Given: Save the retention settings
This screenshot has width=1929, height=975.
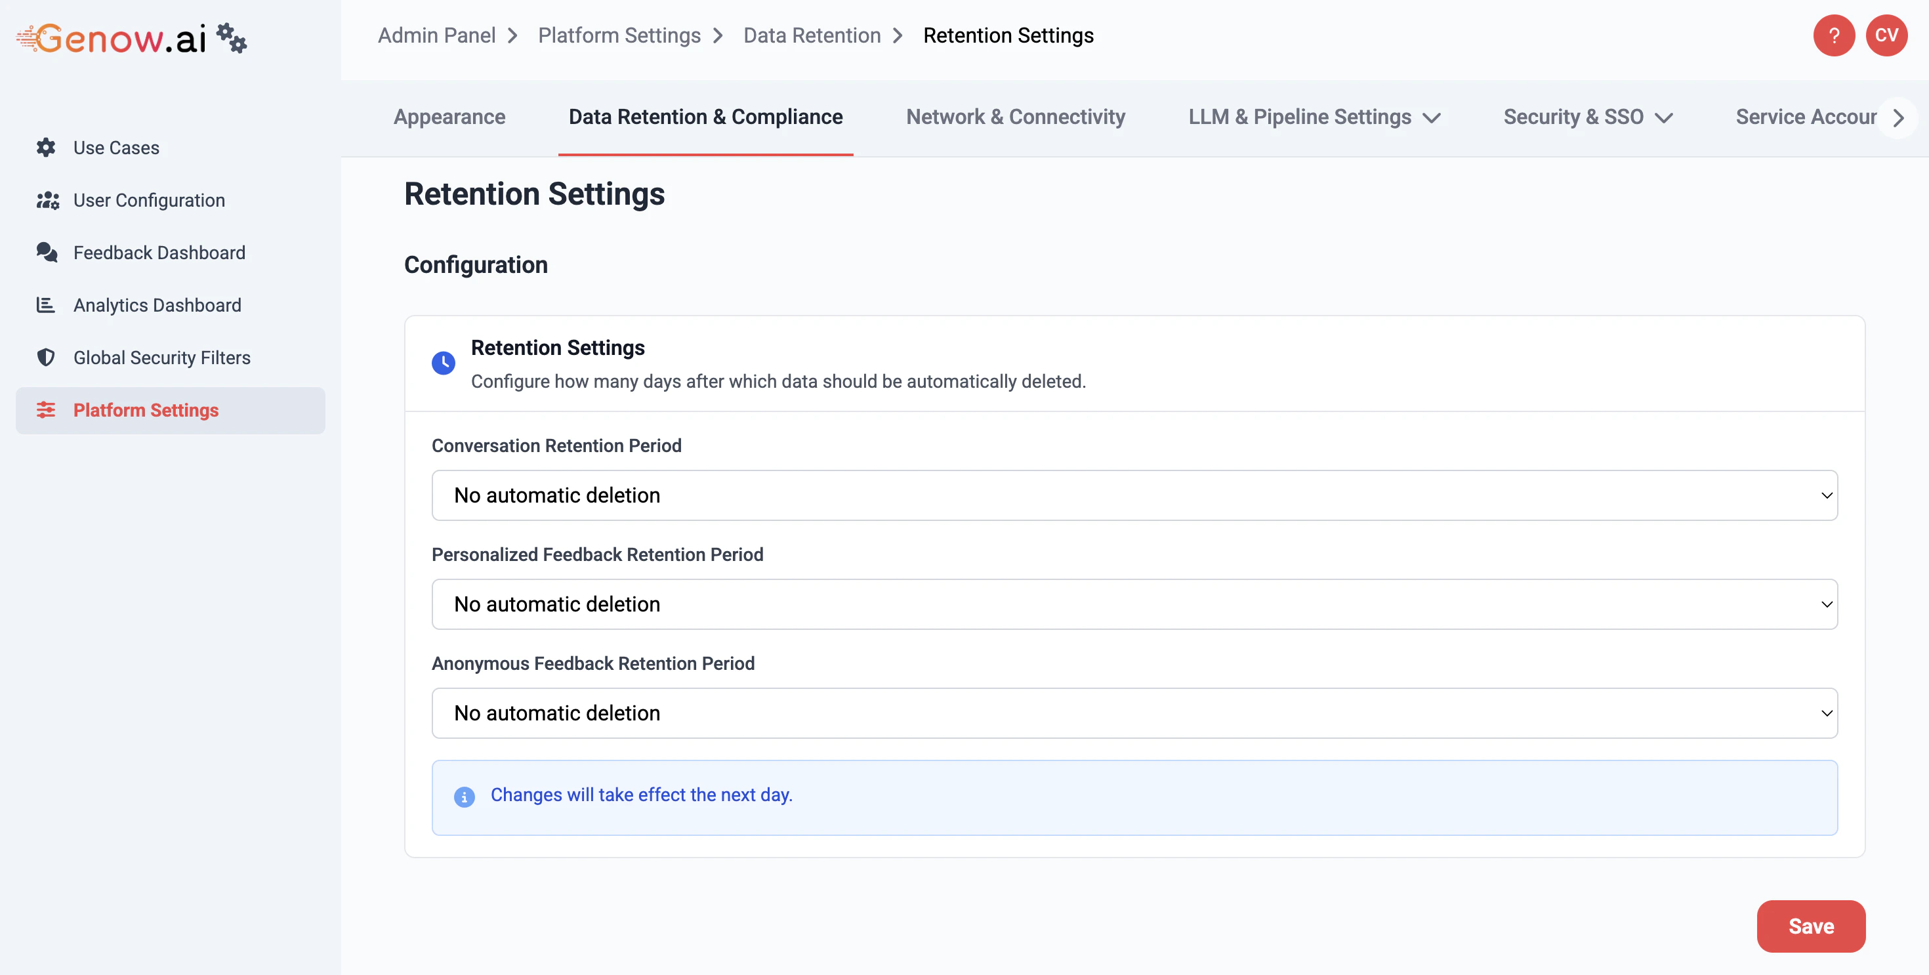Looking at the screenshot, I should click(1810, 926).
